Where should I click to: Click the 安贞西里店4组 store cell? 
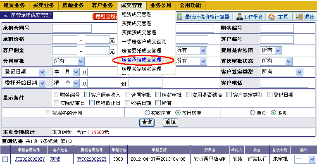click(210, 159)
